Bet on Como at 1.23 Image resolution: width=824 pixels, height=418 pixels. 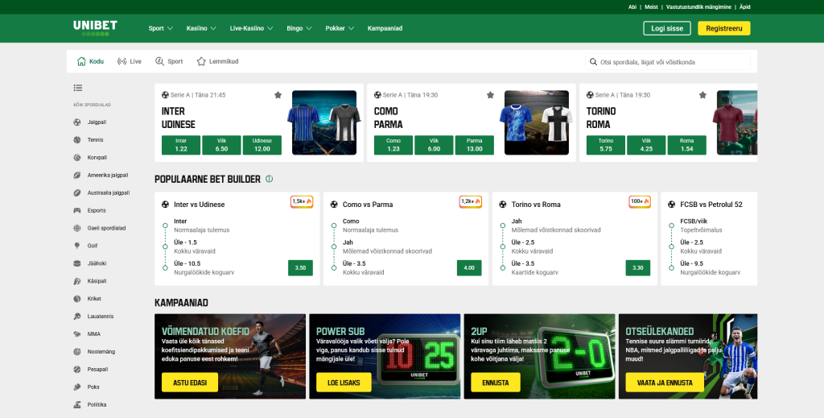point(393,145)
